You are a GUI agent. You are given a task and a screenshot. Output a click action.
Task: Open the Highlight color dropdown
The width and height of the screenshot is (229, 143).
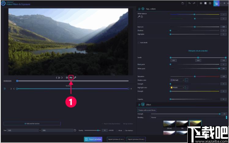pyautogui.click(x=177, y=87)
